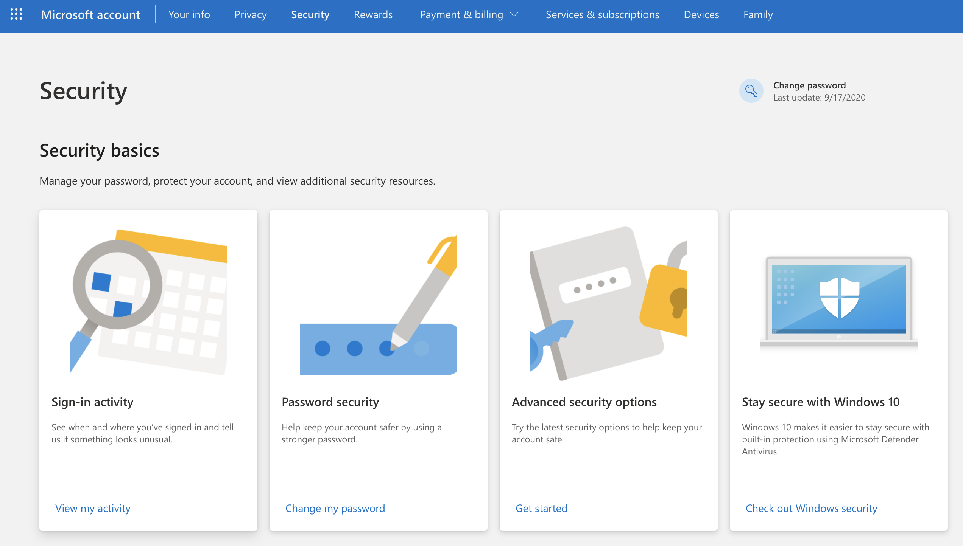Open the app launcher grid icon
The image size is (963, 546).
[16, 14]
